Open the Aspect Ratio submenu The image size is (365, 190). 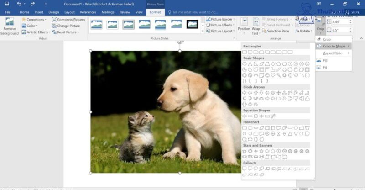point(334,53)
